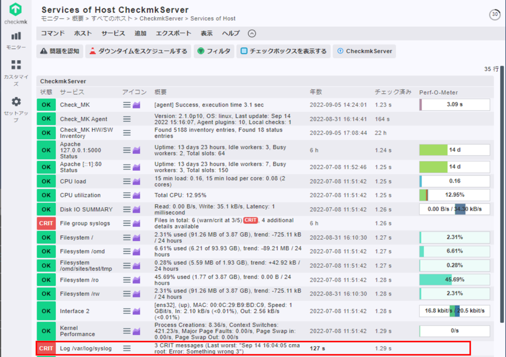
Task: Open action menu for Log /var/log/syslog
Action: click(127, 348)
